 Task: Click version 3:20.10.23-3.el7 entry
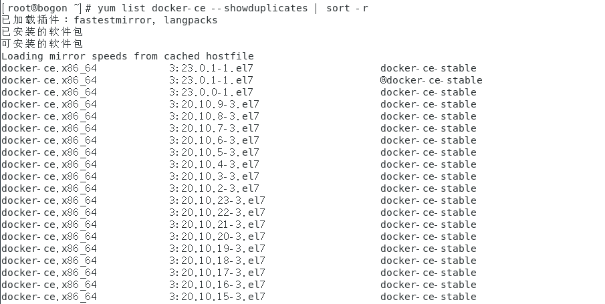click(217, 200)
